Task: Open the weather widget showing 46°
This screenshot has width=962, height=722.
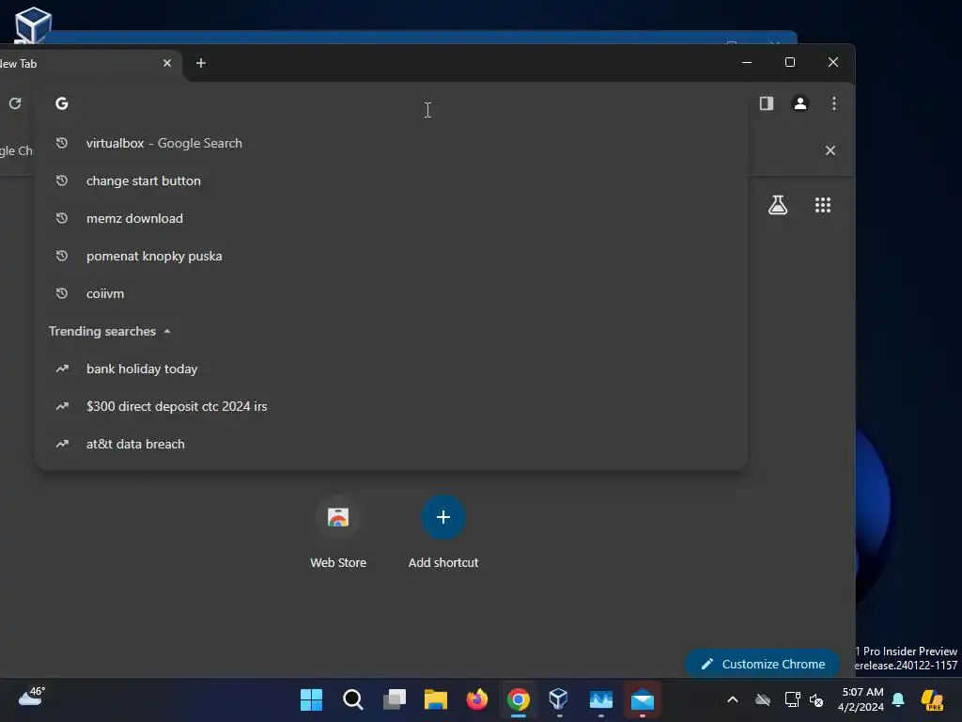Action: coord(31,697)
